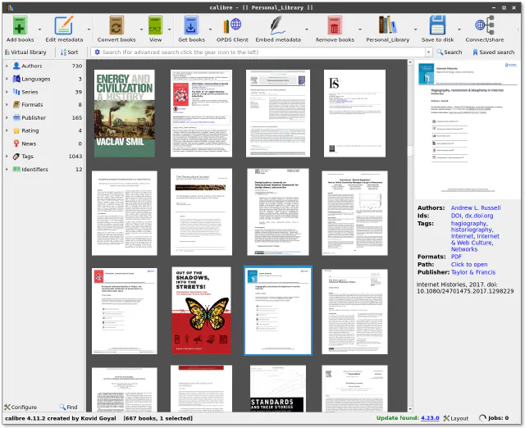Open the Sort menu
The width and height of the screenshot is (525, 428).
pyautogui.click(x=69, y=52)
